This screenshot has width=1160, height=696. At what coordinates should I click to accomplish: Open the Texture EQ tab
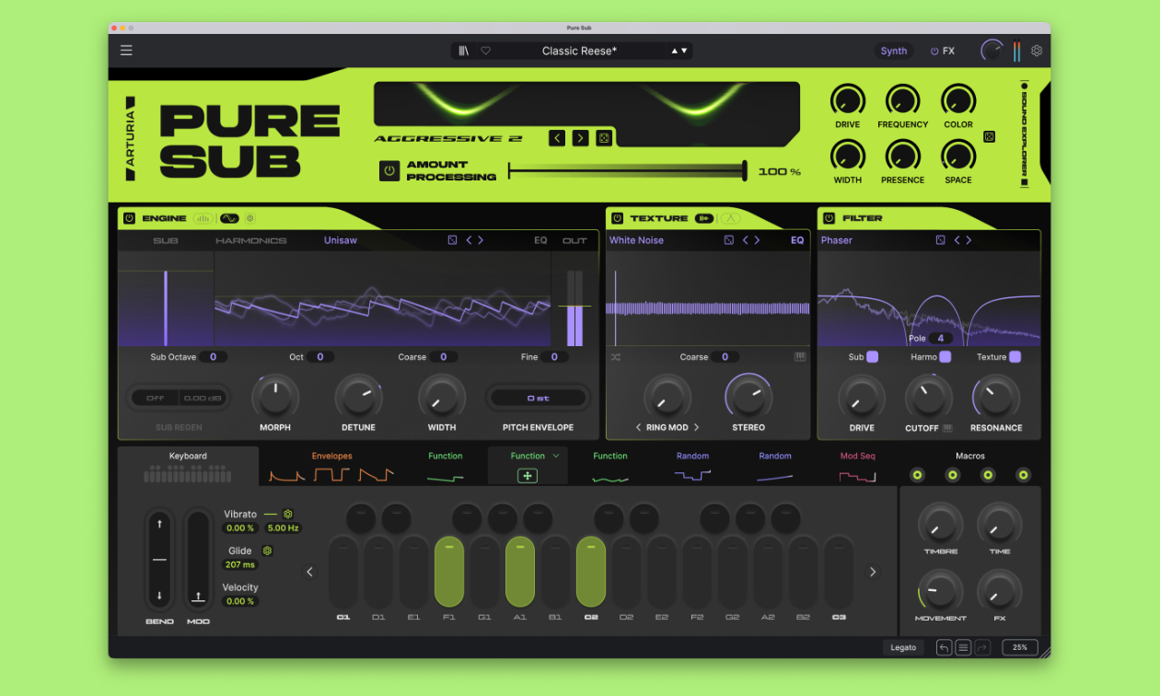point(797,240)
